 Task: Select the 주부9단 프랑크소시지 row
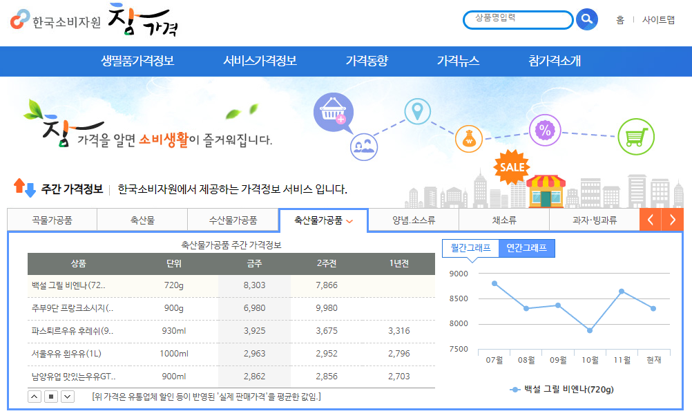click(x=231, y=309)
